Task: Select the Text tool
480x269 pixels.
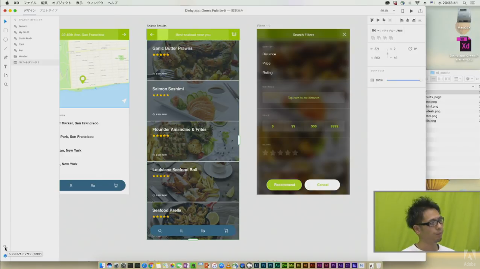Action: pos(6,66)
